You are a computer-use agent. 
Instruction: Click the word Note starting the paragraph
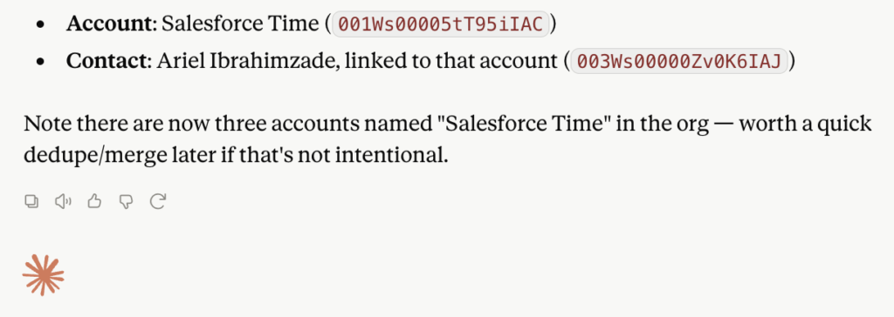(x=44, y=124)
